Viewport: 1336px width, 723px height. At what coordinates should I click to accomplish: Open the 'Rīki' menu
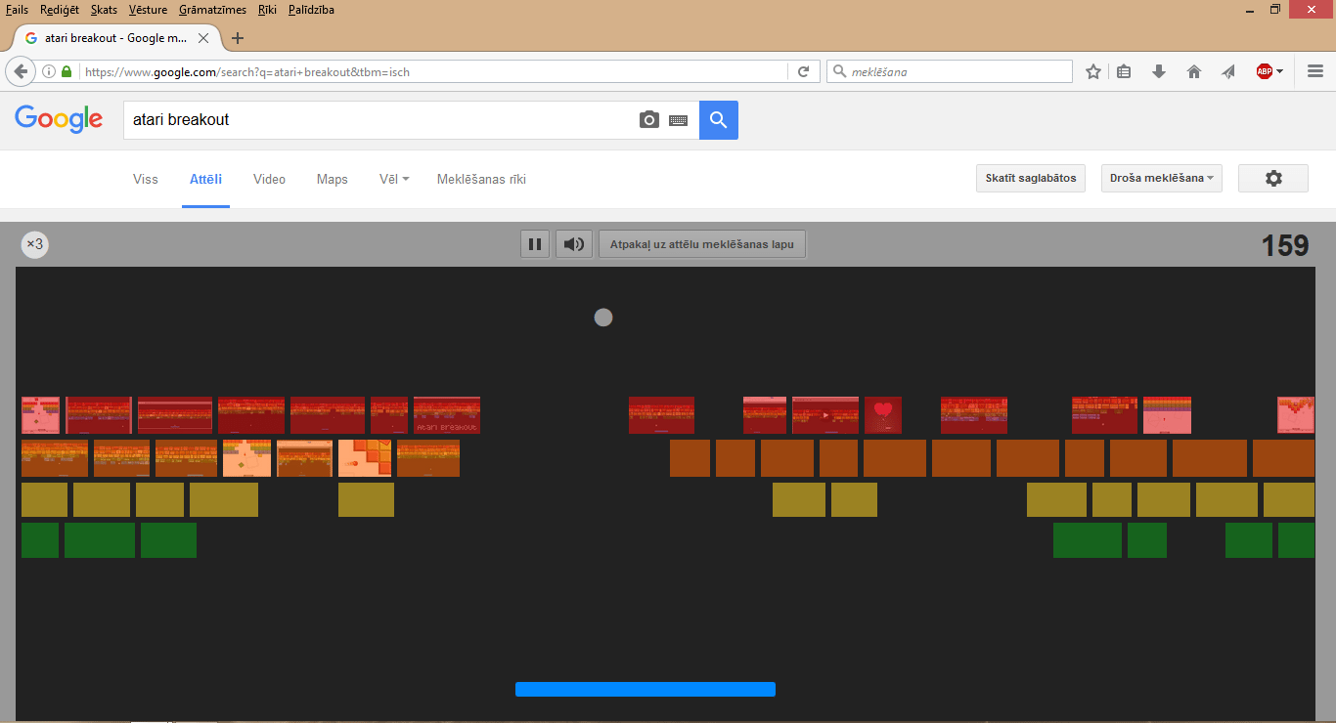coord(268,10)
